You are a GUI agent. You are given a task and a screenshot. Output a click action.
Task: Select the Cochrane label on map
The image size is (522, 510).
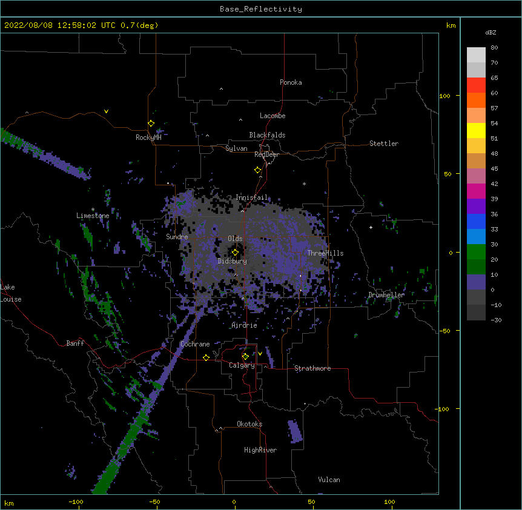[x=195, y=344]
